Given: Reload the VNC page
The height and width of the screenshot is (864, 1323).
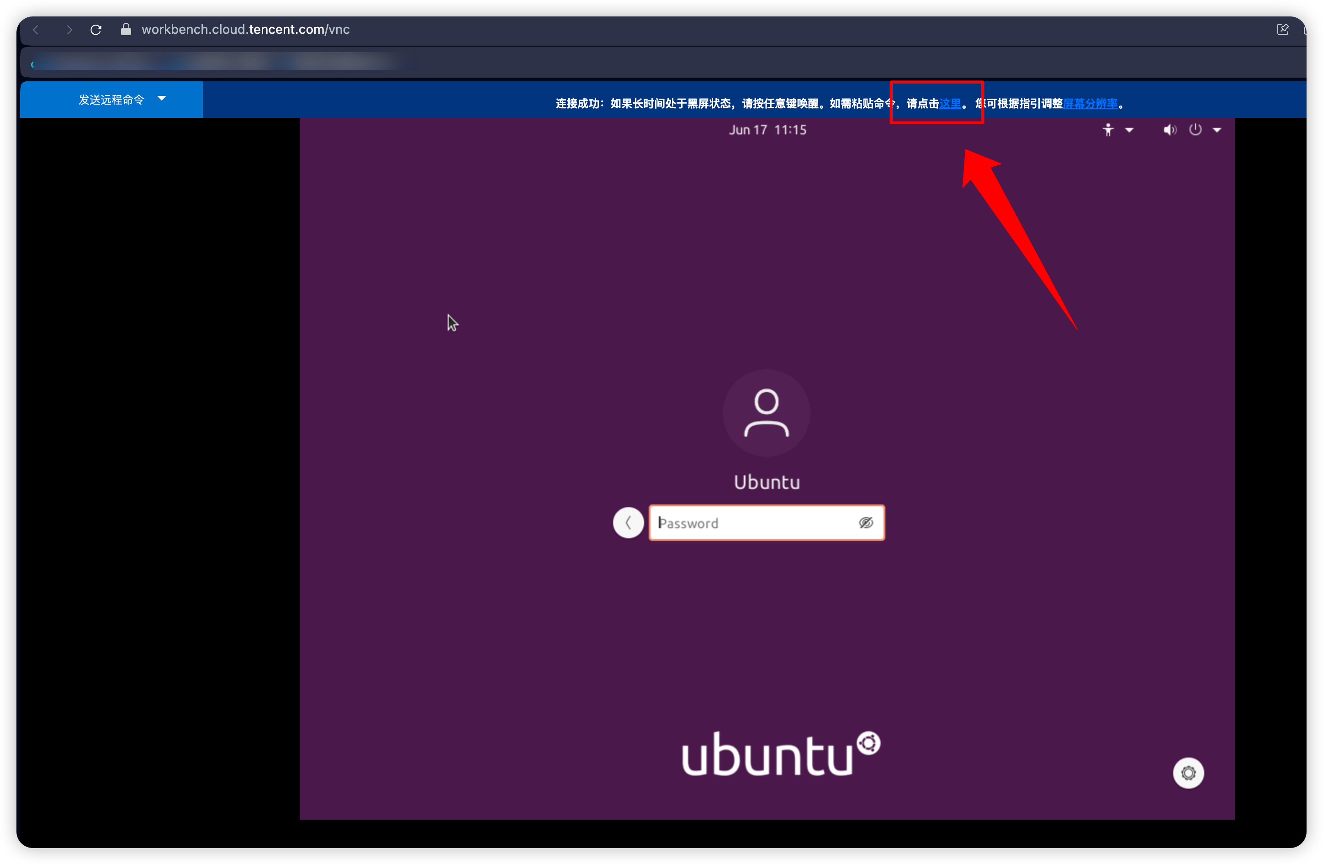Looking at the screenshot, I should 96,30.
